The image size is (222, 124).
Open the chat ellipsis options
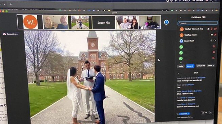(211, 113)
